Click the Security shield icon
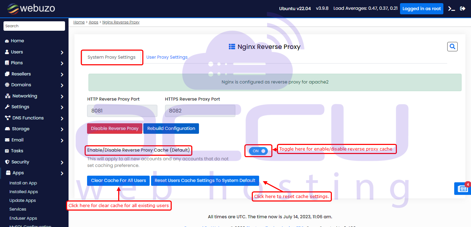This screenshot has width=471, height=227. tap(7, 162)
